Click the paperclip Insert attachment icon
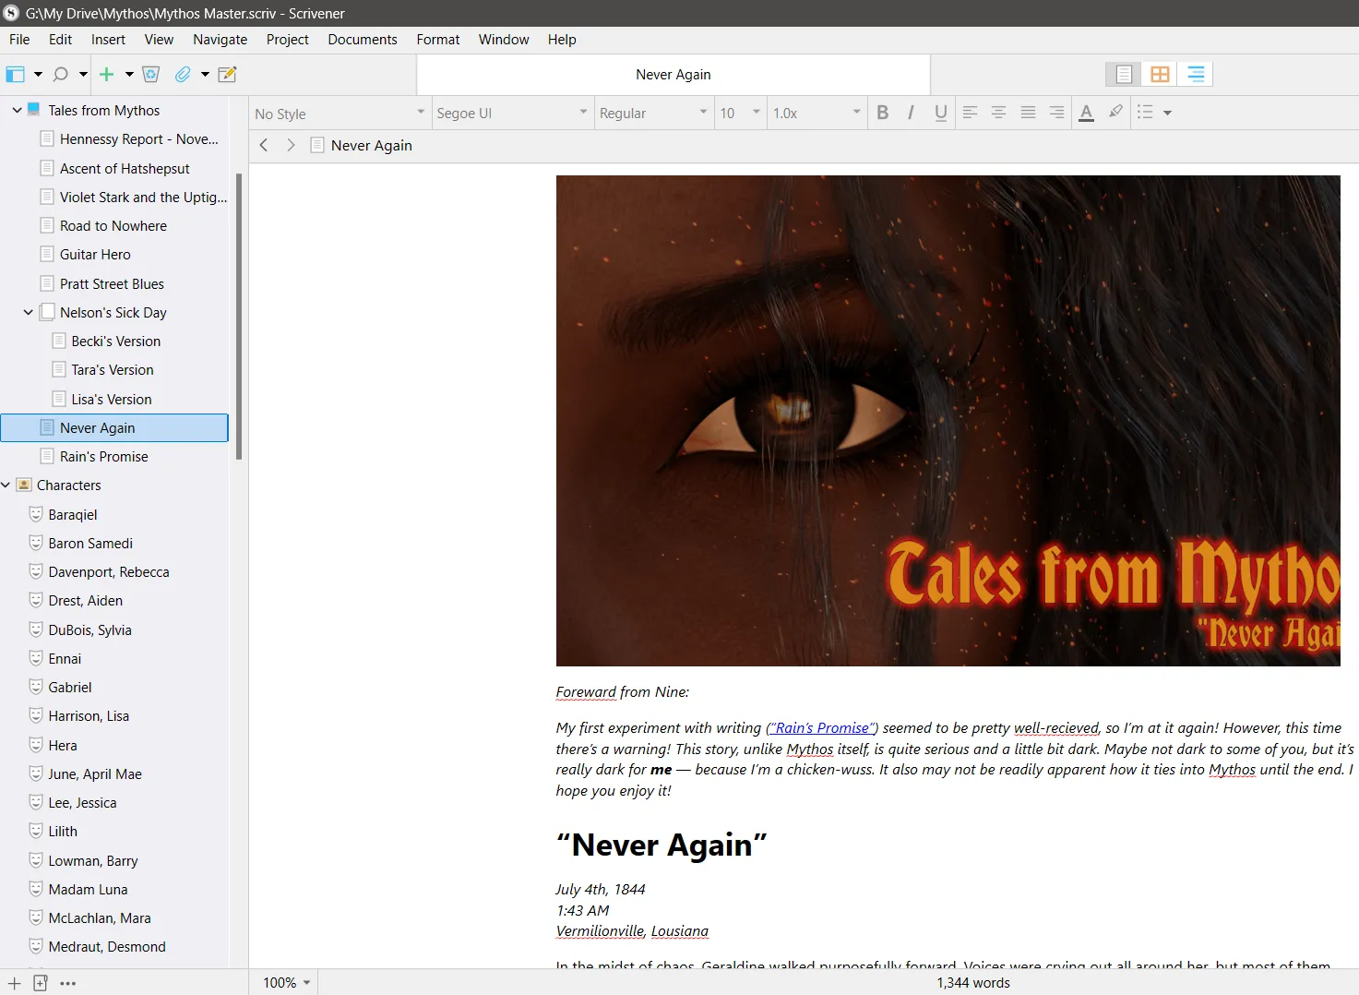 pyautogui.click(x=183, y=75)
